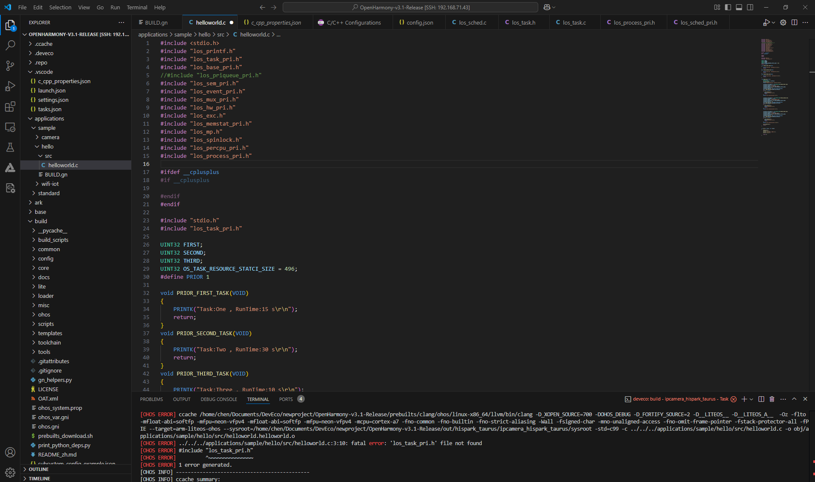Viewport: 815px width, 482px height.
Task: Switch to los_sched.c editor tab
Action: point(472,22)
